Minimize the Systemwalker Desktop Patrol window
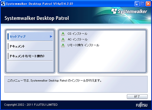152x110 pixels. [x=137, y=4]
